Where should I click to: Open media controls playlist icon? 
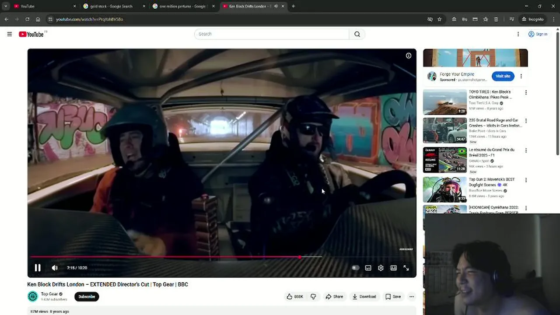(511, 19)
